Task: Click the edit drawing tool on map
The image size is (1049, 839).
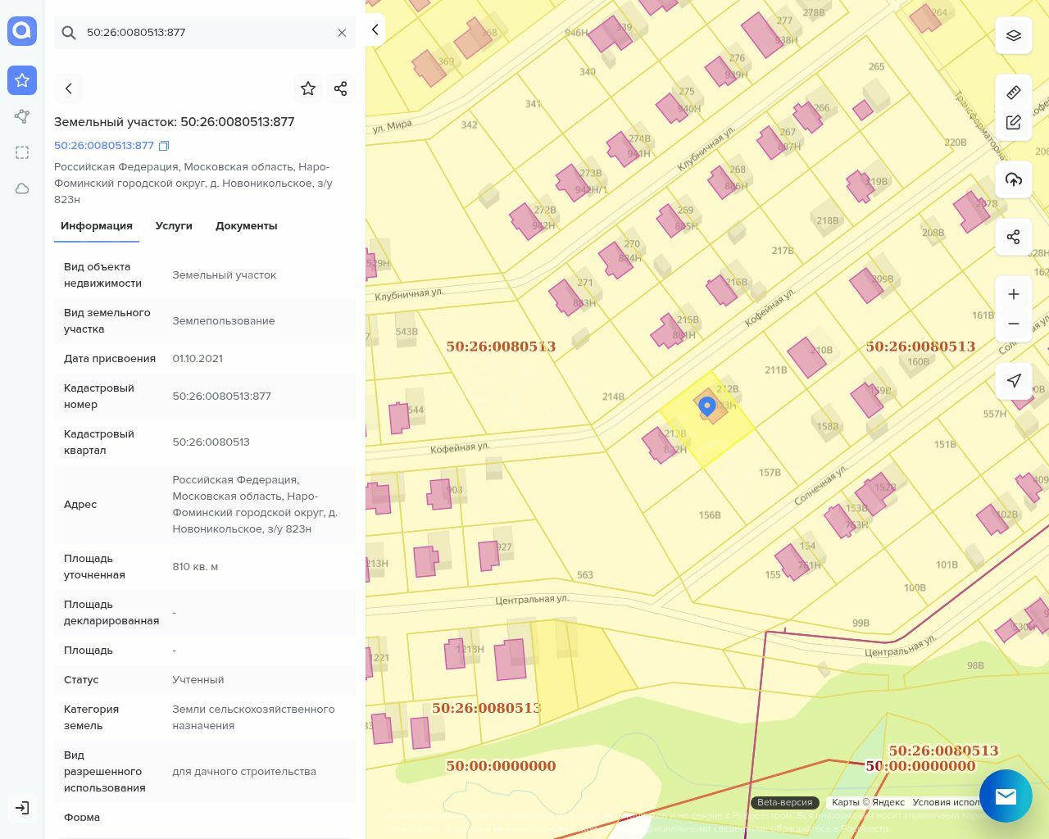Action: click(1014, 122)
